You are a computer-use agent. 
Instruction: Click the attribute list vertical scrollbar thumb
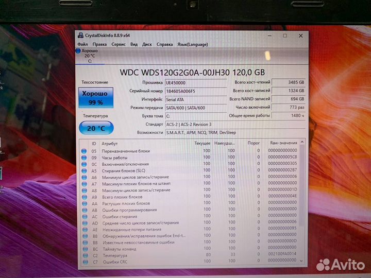click(x=301, y=185)
